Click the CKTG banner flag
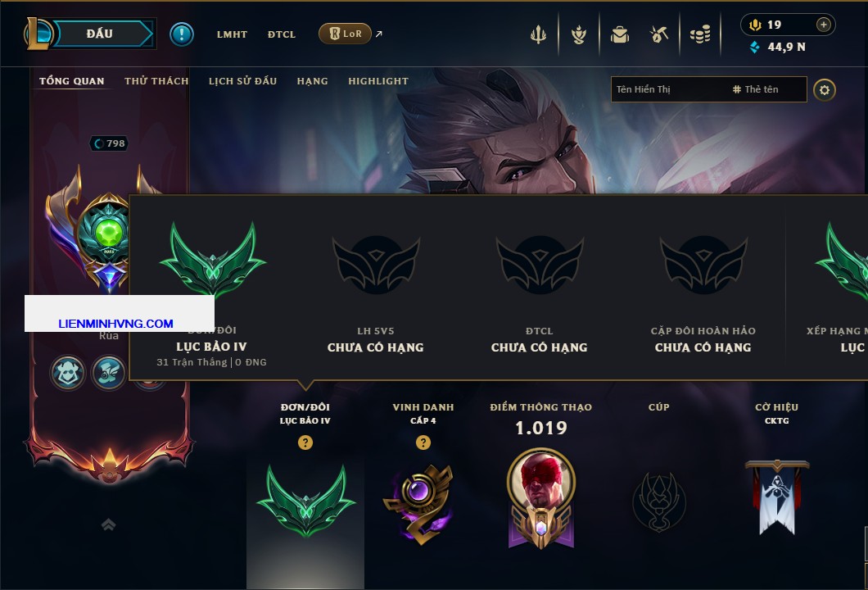The width and height of the screenshot is (868, 590). [776, 497]
